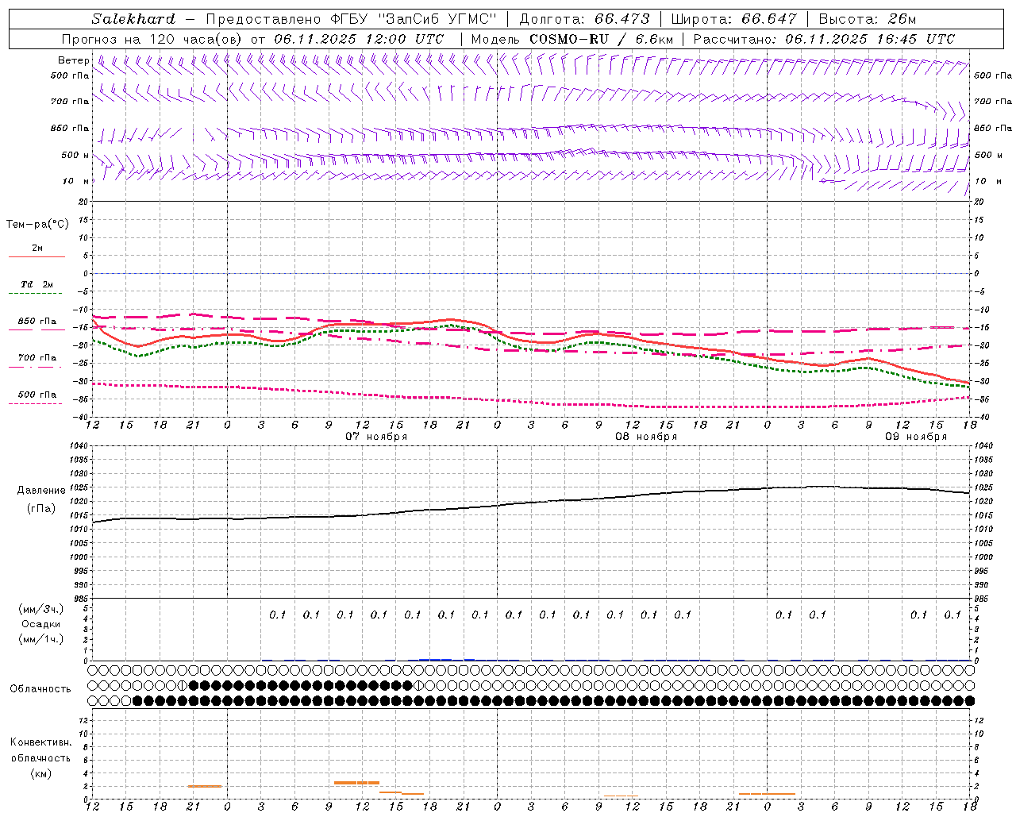Click the "Тем-ра(°C)" temperature panel label

[x=37, y=224]
